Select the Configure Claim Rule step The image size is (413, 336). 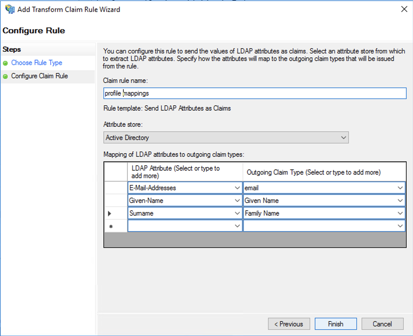click(x=39, y=76)
